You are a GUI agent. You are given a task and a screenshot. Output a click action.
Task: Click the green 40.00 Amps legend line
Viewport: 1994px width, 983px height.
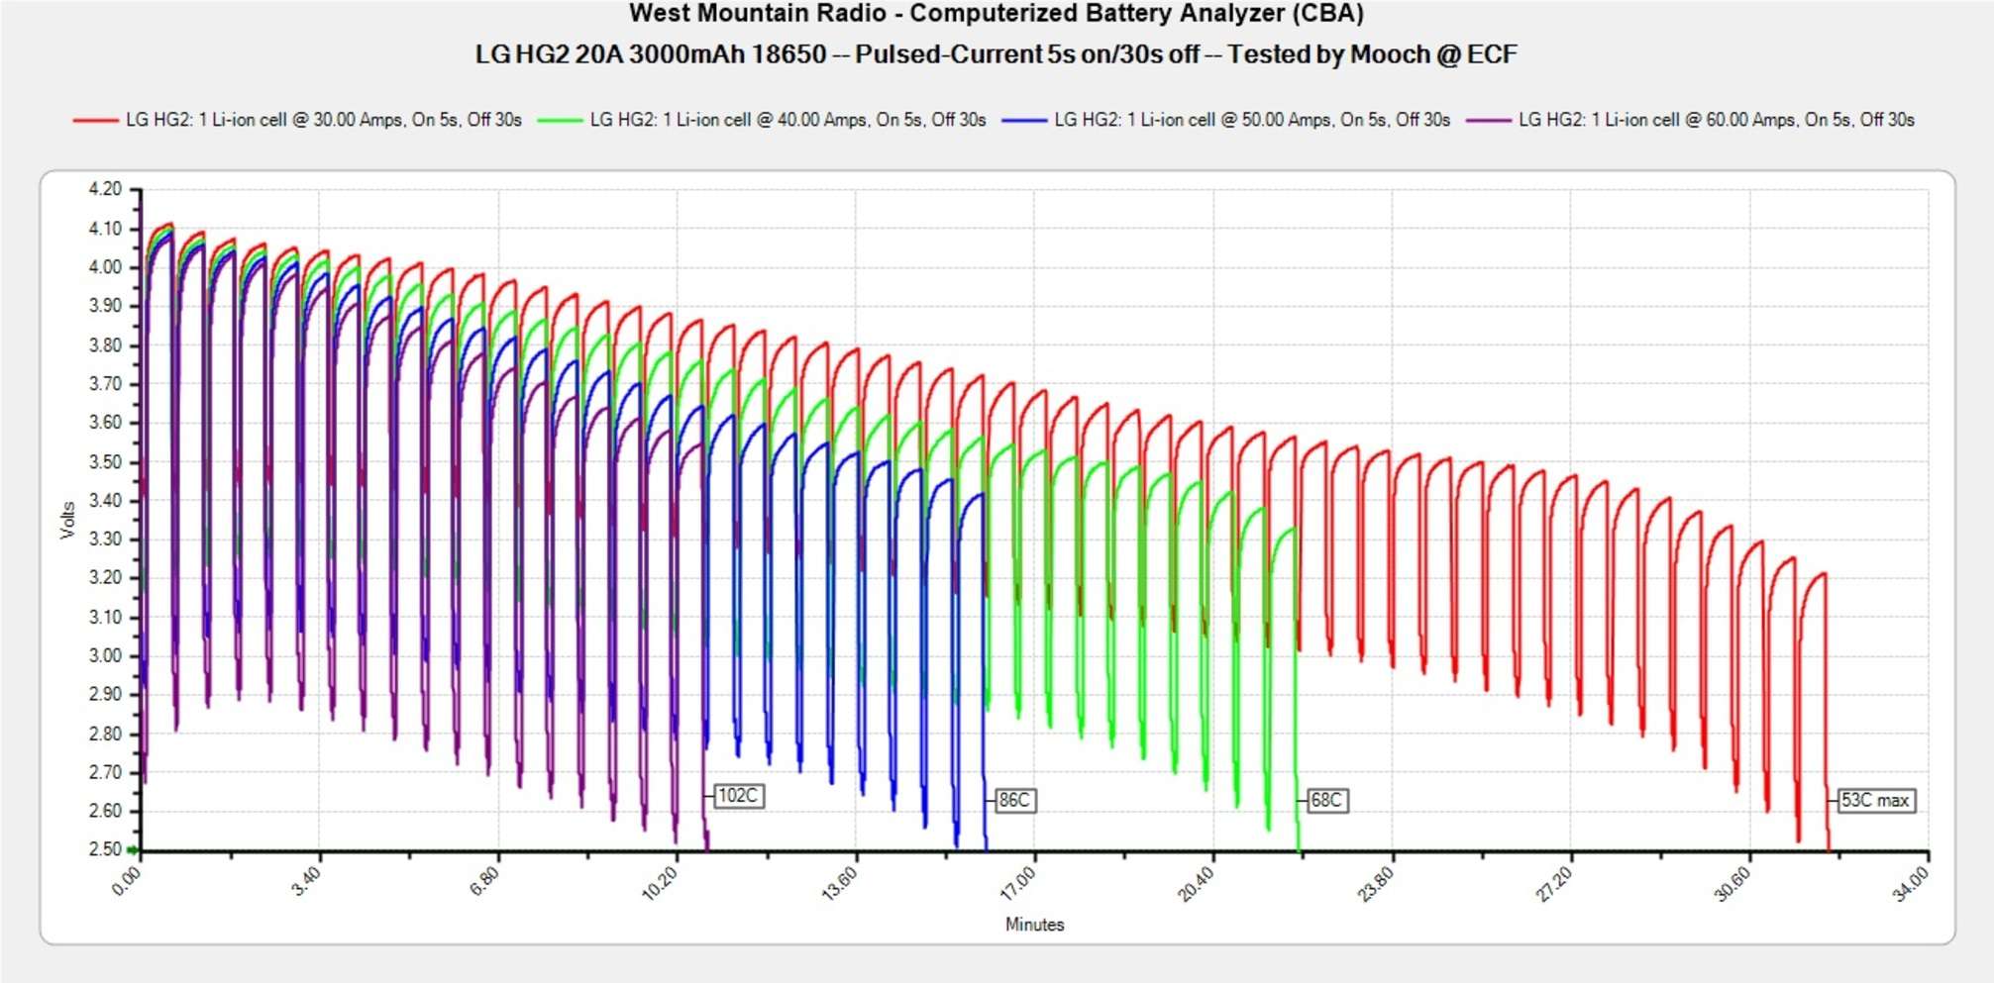click(x=560, y=120)
